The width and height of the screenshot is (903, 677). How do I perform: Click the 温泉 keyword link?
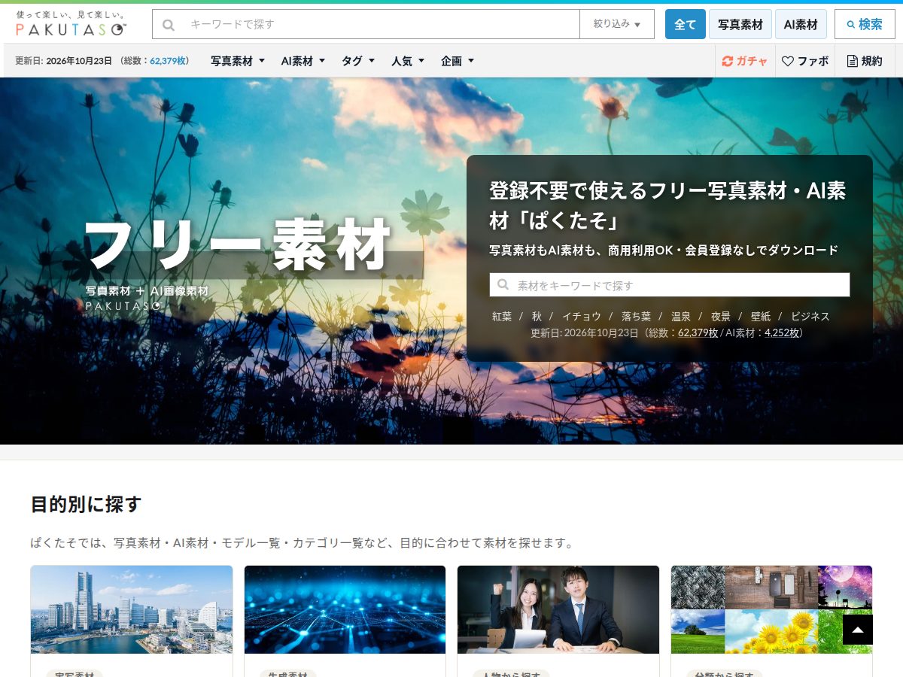coord(681,316)
